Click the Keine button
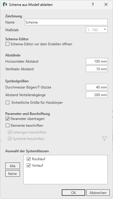 click(x=13, y=173)
